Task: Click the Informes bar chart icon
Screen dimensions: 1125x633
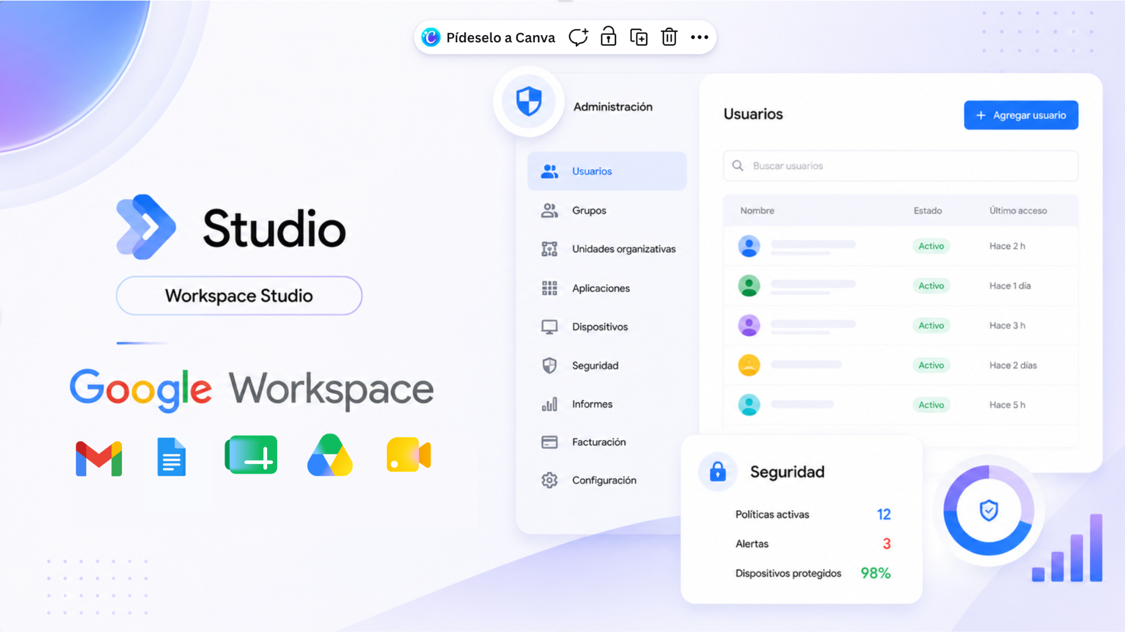Action: click(x=550, y=404)
